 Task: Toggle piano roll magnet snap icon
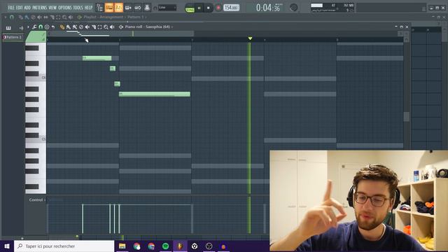[41, 27]
